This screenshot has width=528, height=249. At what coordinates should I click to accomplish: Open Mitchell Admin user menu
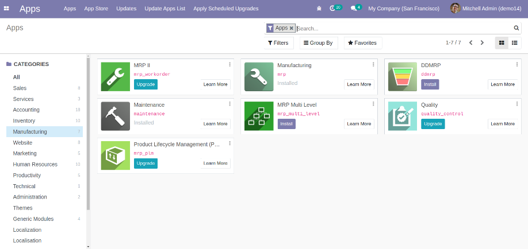point(485,9)
